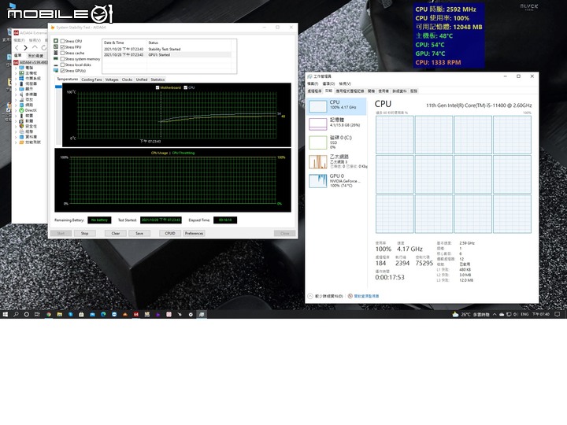Stop the stability test
Viewport: 567px width, 425px height.
[84, 234]
